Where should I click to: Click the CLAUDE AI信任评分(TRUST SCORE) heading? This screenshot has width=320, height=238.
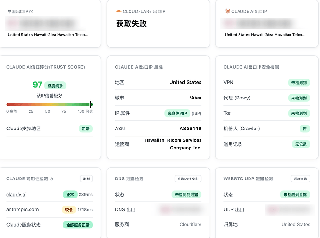[46, 67]
